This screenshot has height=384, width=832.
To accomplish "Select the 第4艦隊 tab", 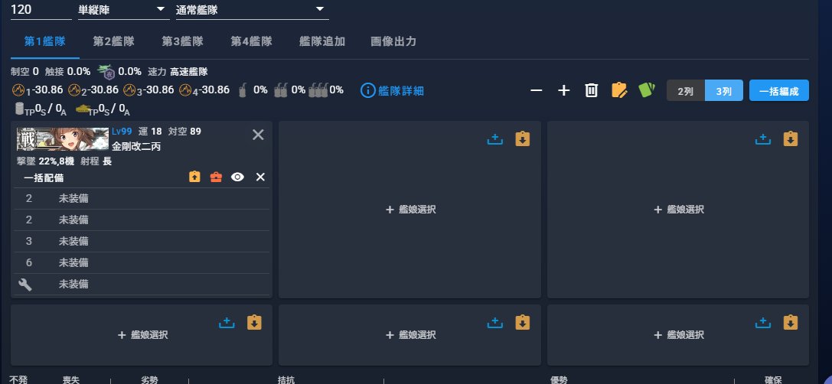I will click(x=251, y=42).
